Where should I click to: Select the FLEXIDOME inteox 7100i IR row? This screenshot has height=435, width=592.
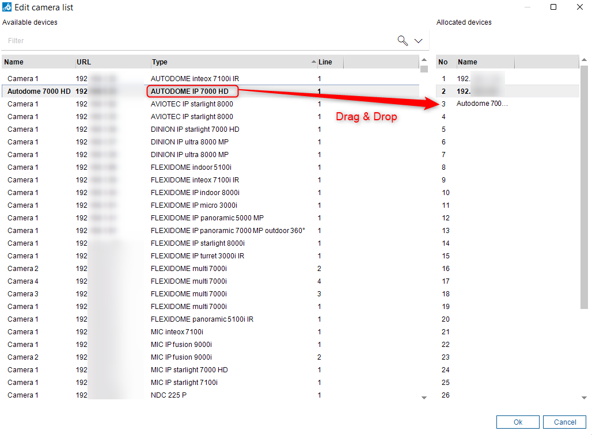211,180
